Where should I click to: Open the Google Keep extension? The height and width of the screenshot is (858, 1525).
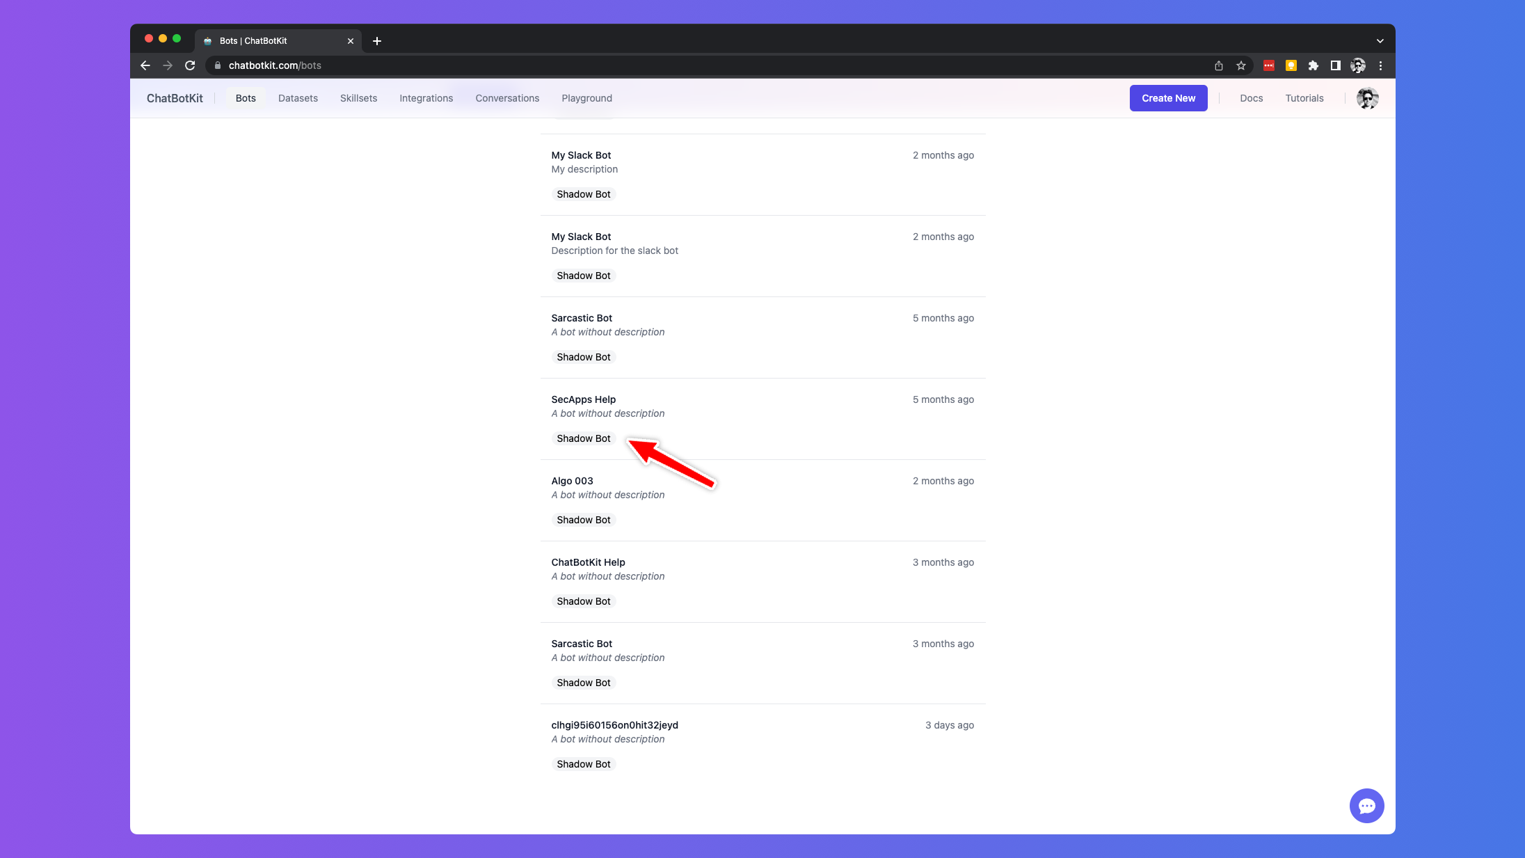pos(1291,65)
